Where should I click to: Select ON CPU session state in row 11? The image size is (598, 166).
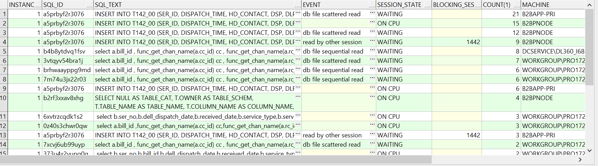[x=404, y=117]
